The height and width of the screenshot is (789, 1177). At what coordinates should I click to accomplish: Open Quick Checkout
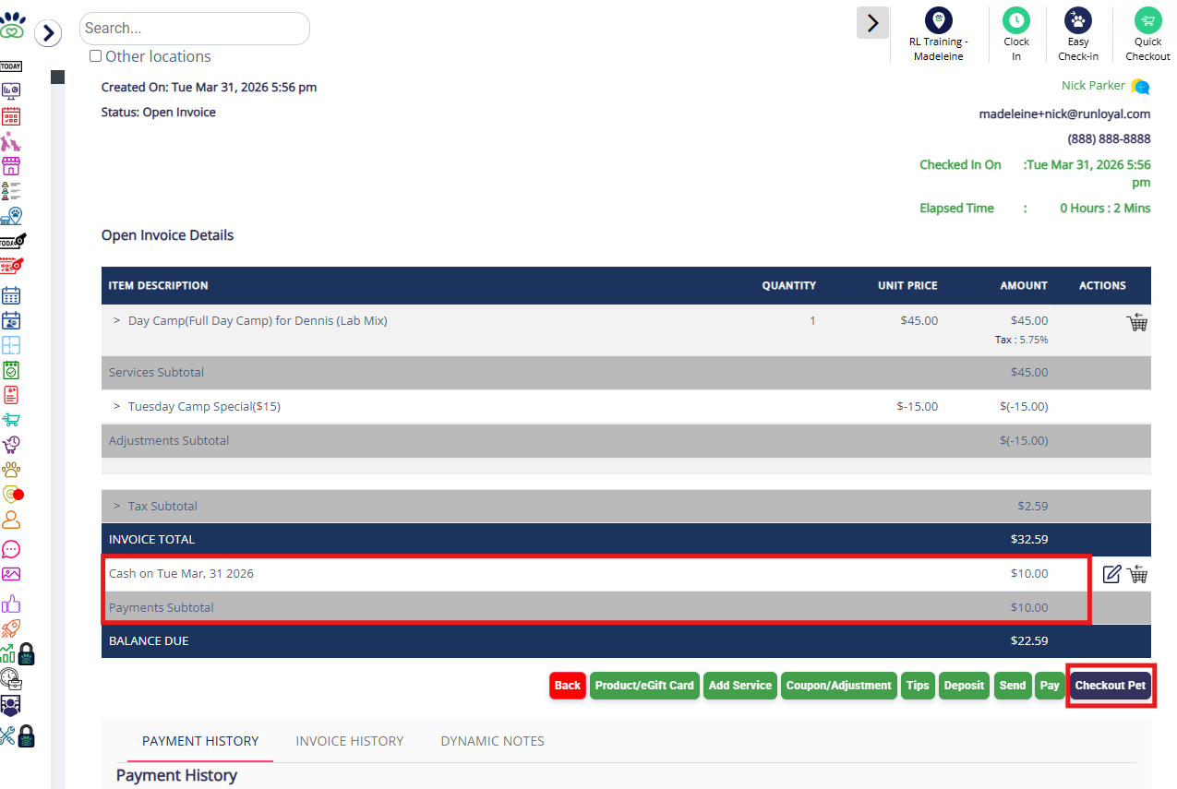tap(1147, 35)
